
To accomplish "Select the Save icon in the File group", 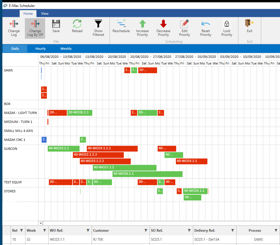I will [56, 28].
